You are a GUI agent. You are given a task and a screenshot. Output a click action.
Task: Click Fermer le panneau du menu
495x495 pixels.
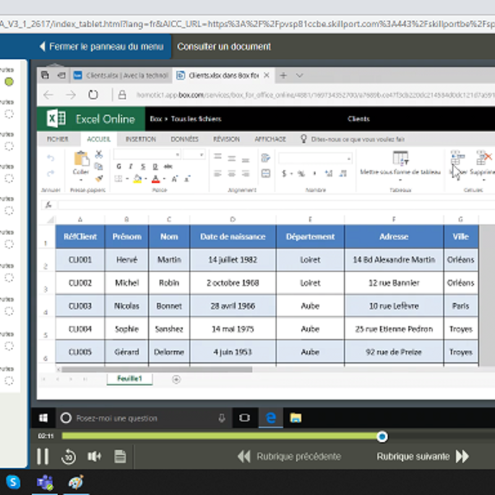[x=101, y=47]
